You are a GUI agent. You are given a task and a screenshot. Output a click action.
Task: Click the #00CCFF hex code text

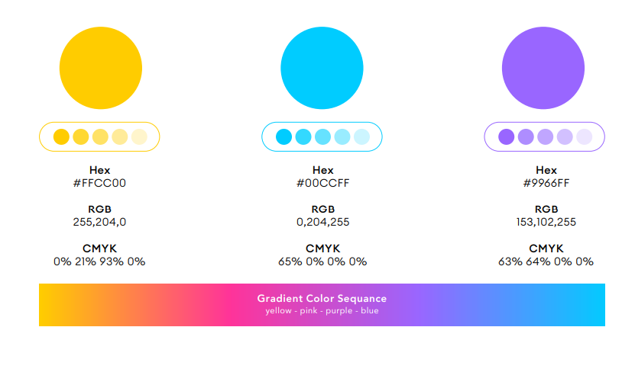[322, 183]
